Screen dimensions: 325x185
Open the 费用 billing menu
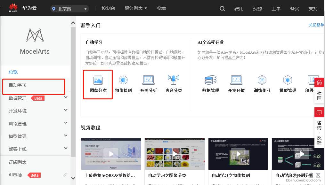[239, 9]
